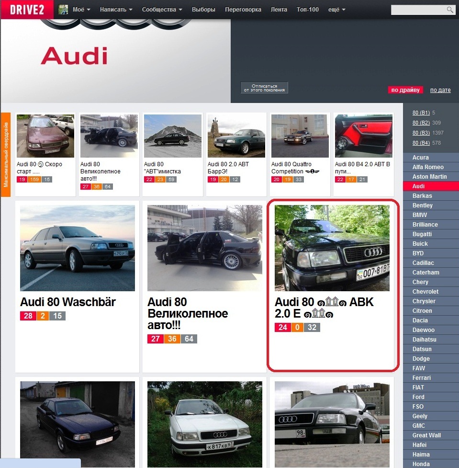Click the Audi 80 ABK 2.0 E title
Screen dimensions: 459x468
[x=324, y=308]
